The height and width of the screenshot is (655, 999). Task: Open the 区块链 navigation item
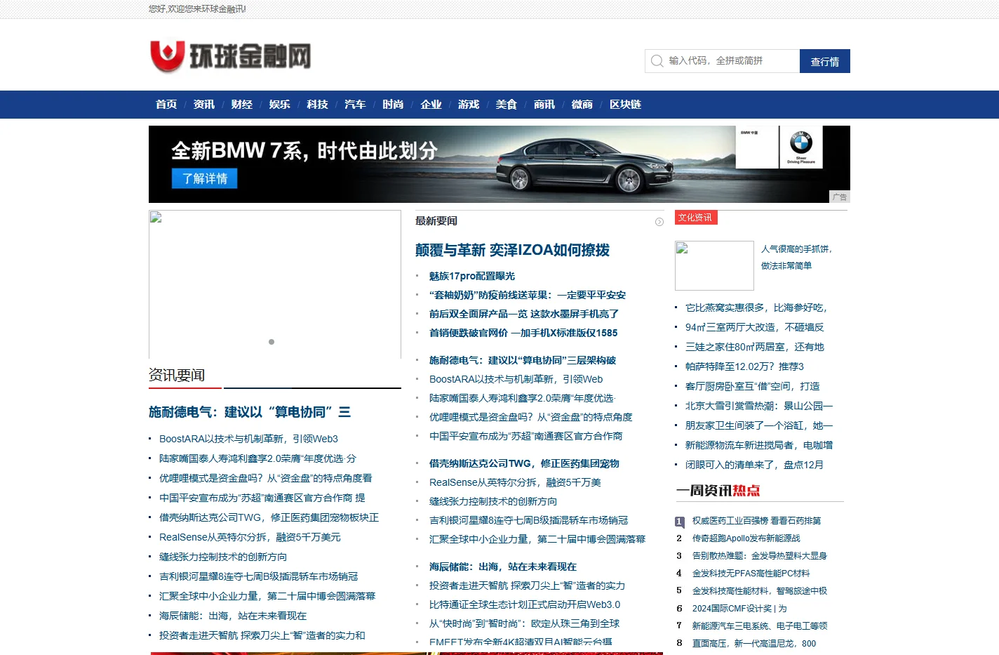(x=626, y=105)
